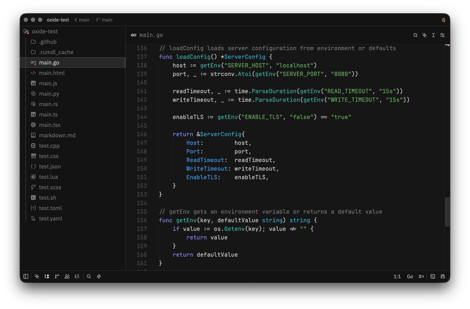Click the 1:1 cursor position indicator
The image size is (470, 309).
(x=397, y=276)
